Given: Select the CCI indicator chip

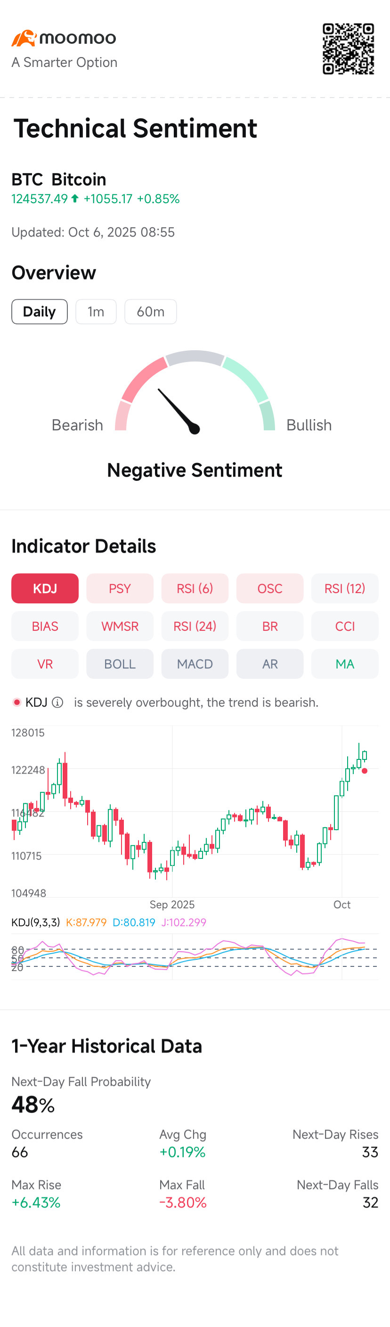Looking at the screenshot, I should 345,626.
